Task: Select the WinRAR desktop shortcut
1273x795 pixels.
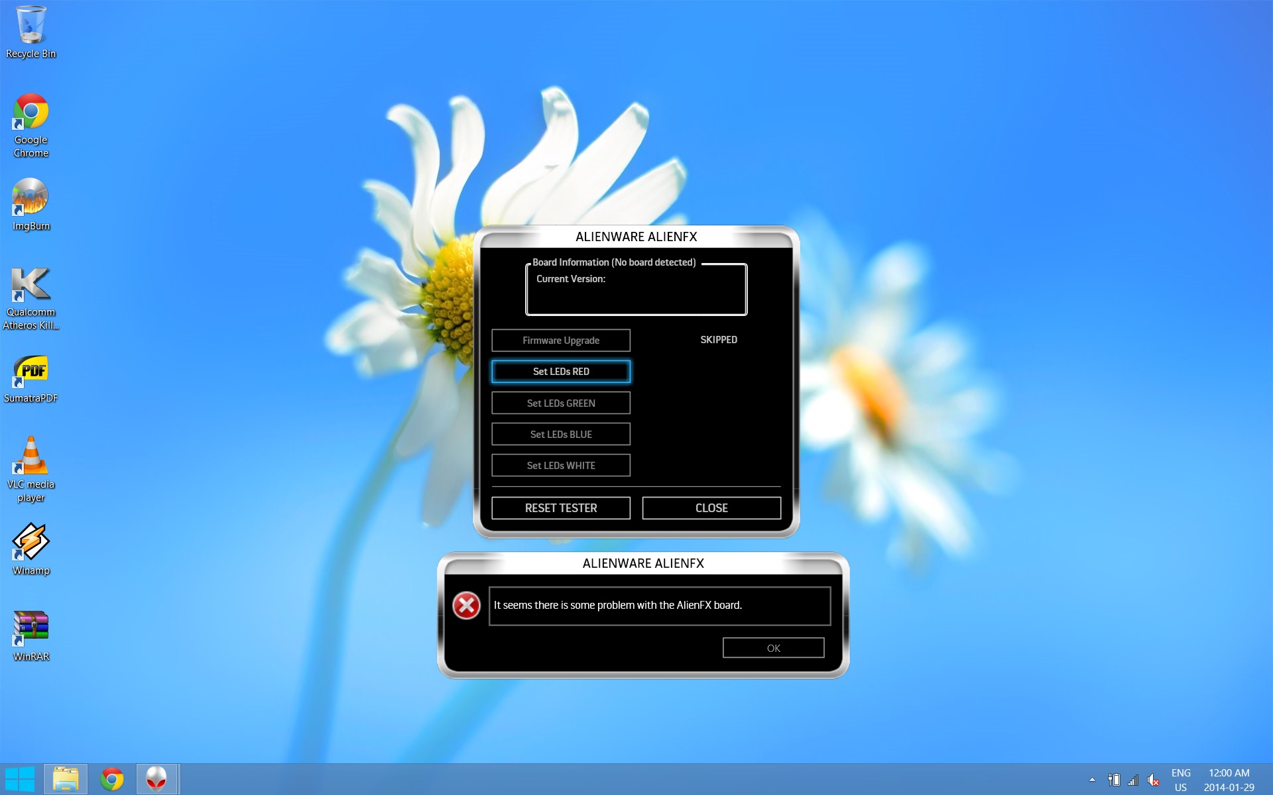Action: (30, 635)
